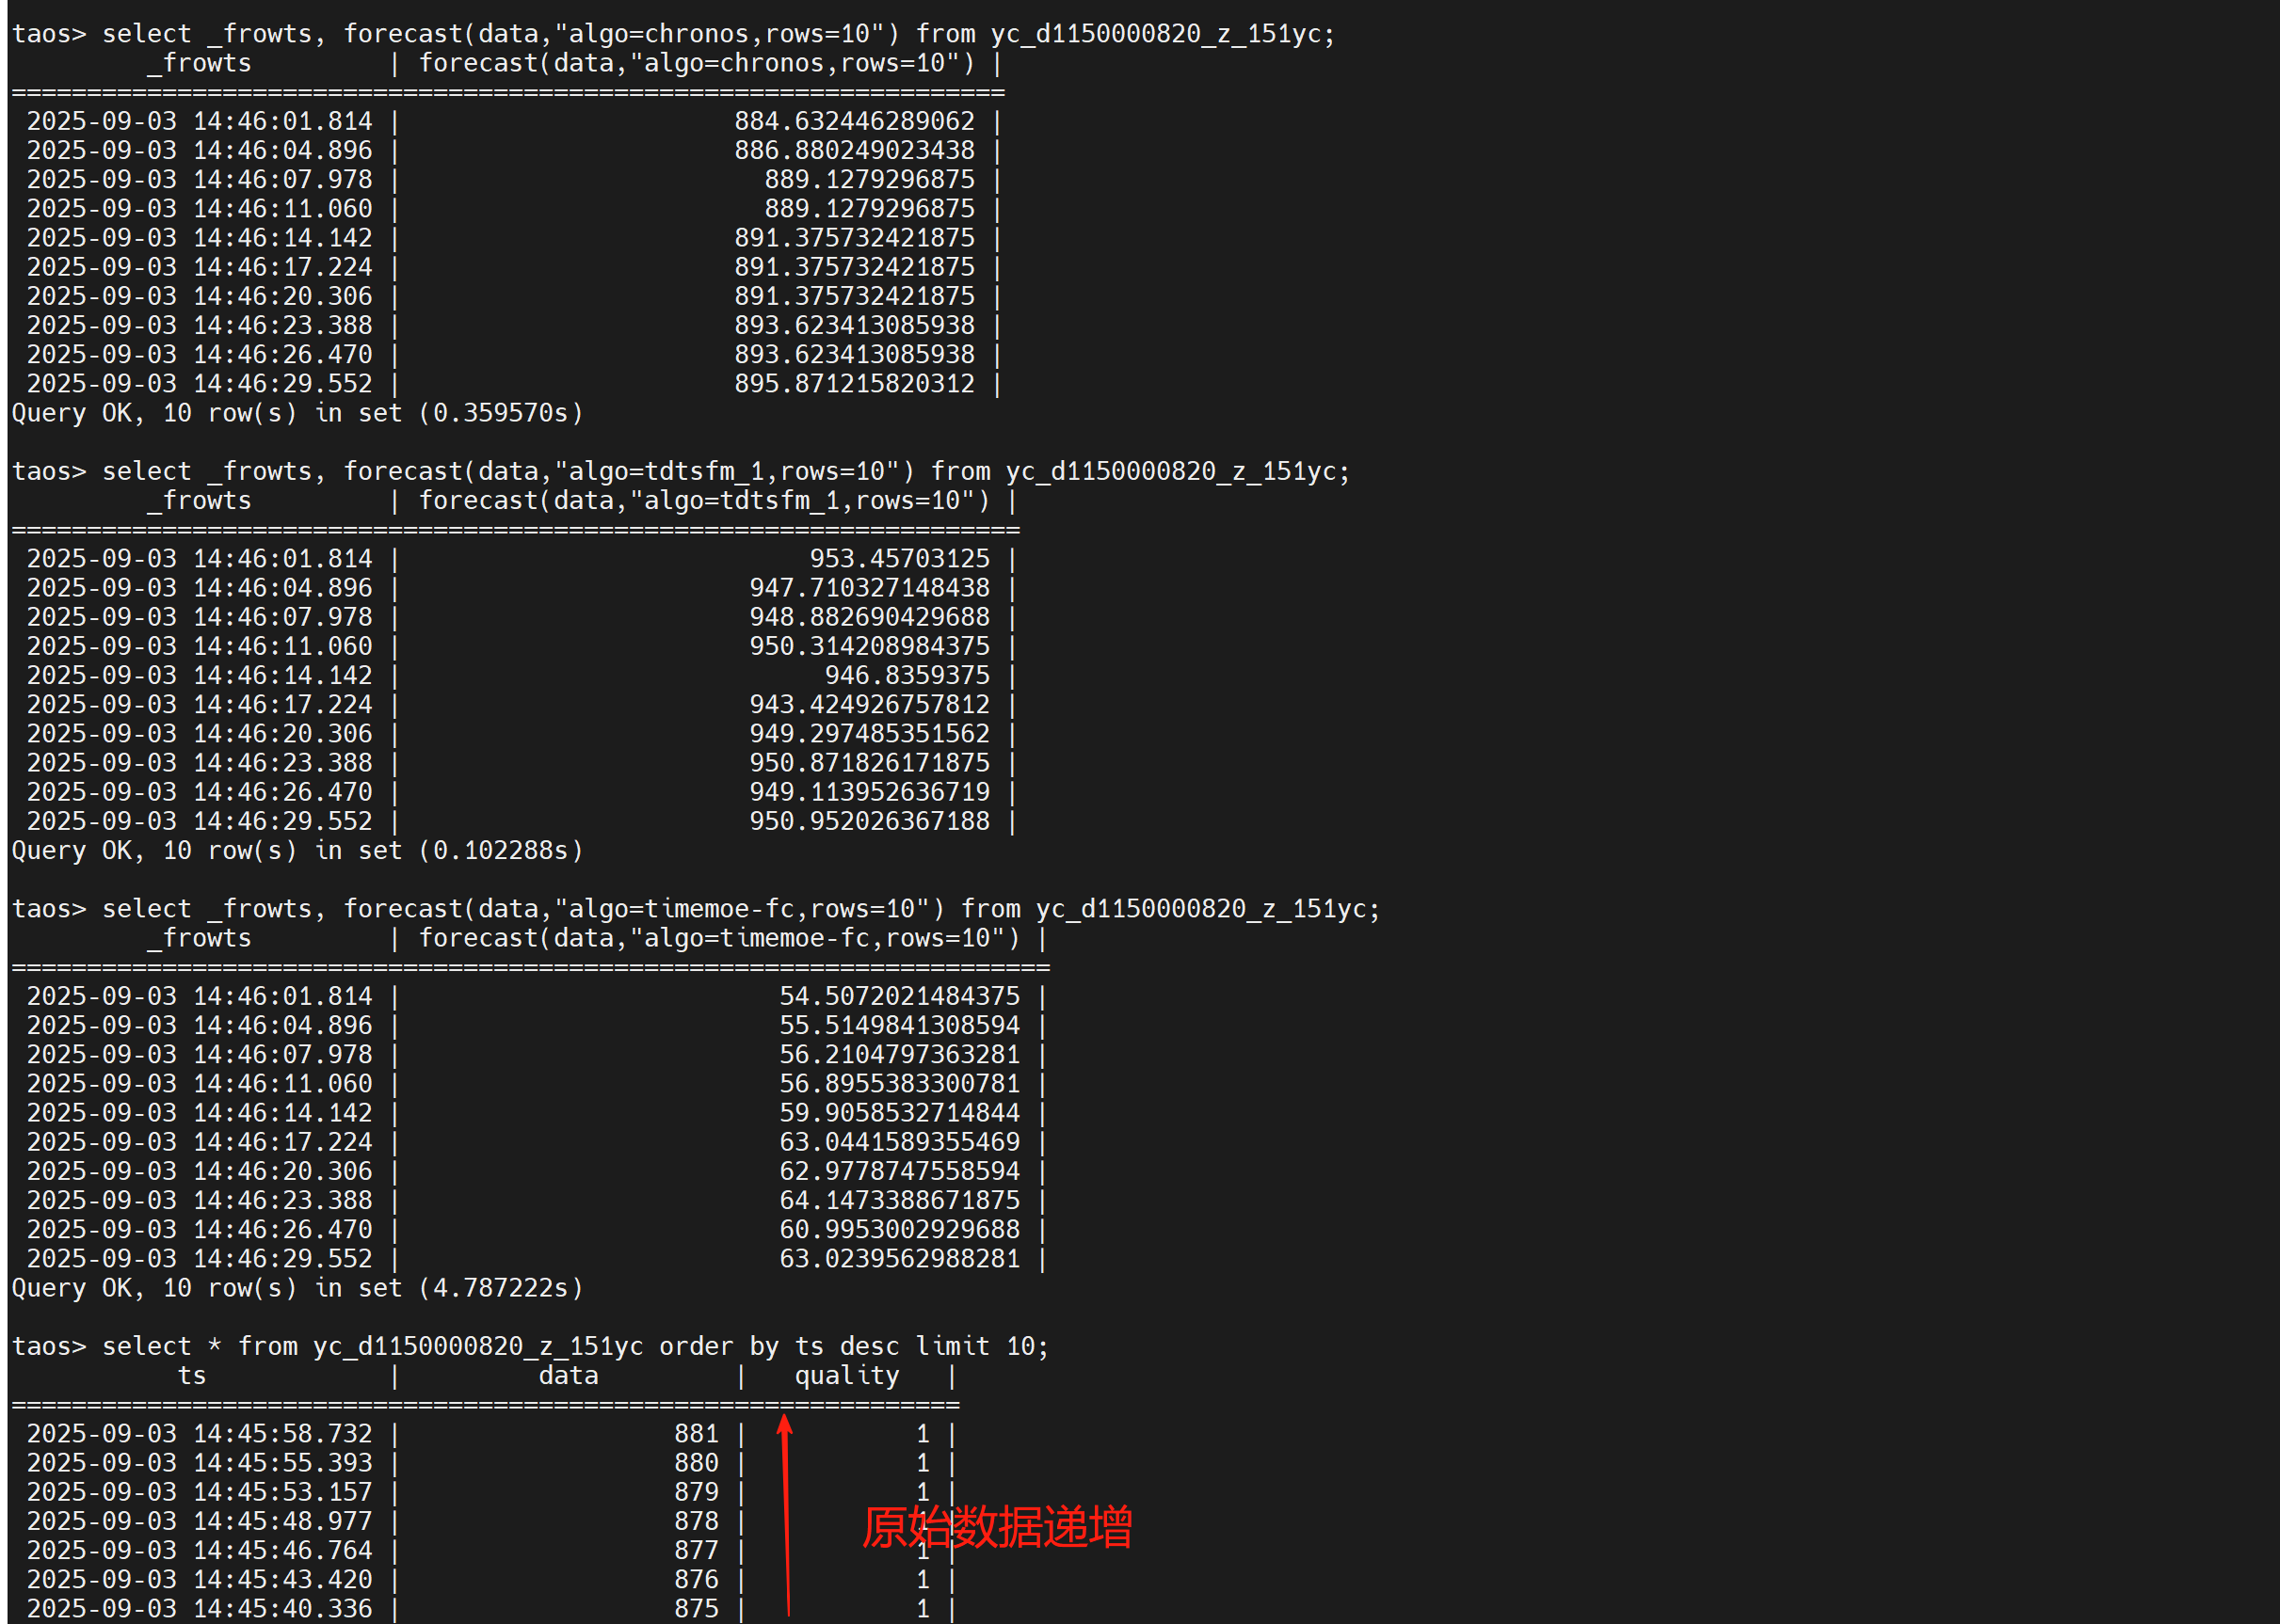Click the value 884.632446289062 in chronos results
Viewport: 2280px width, 1624px height.
pos(854,121)
